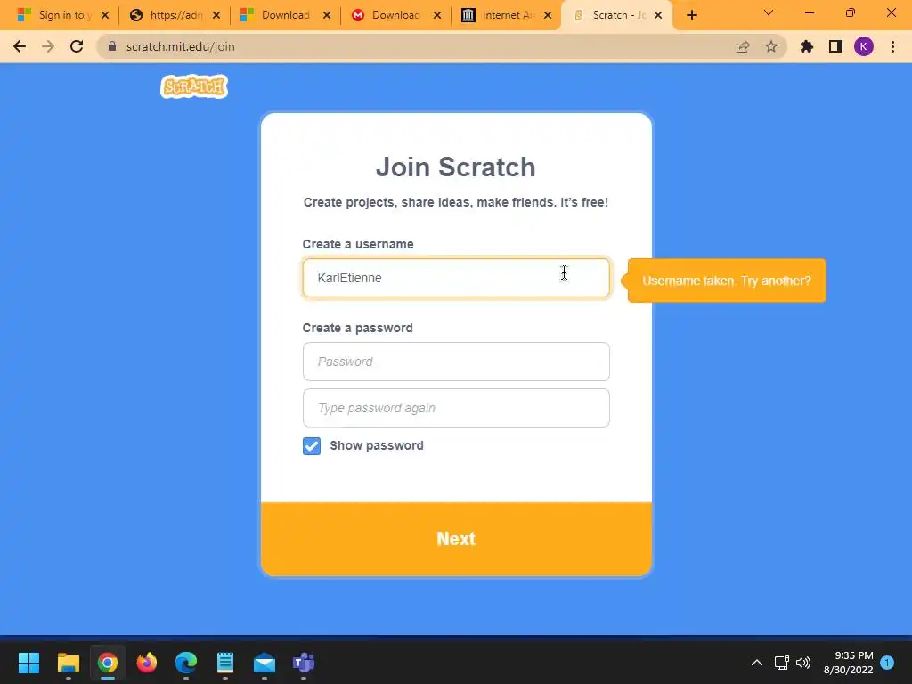Click the Username taken tooltip message

[727, 281]
